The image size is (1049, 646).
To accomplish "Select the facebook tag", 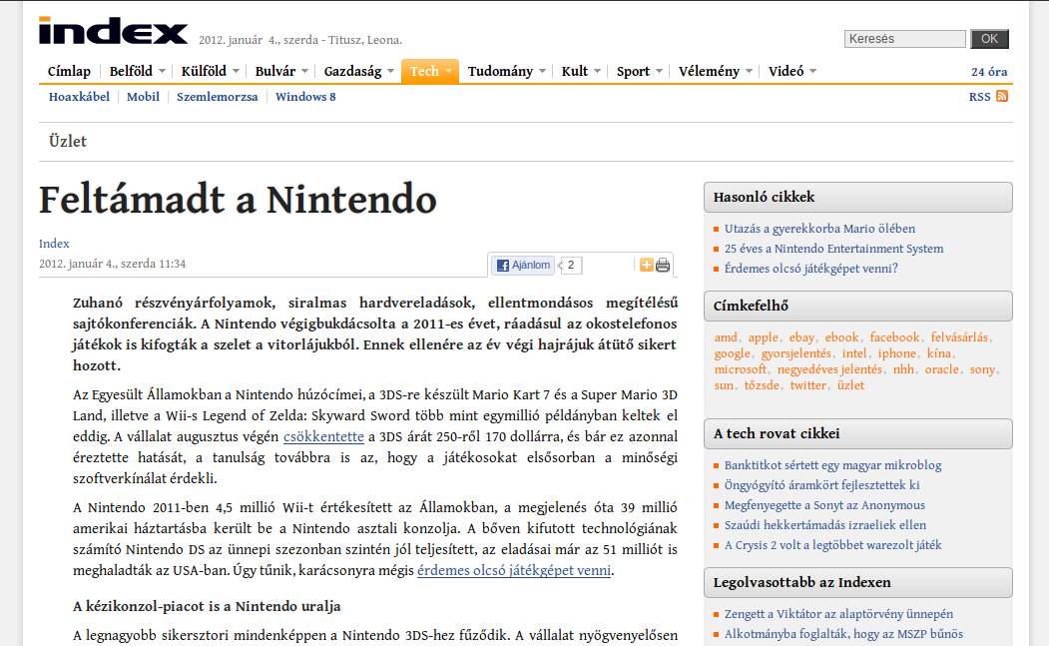I will click(895, 337).
